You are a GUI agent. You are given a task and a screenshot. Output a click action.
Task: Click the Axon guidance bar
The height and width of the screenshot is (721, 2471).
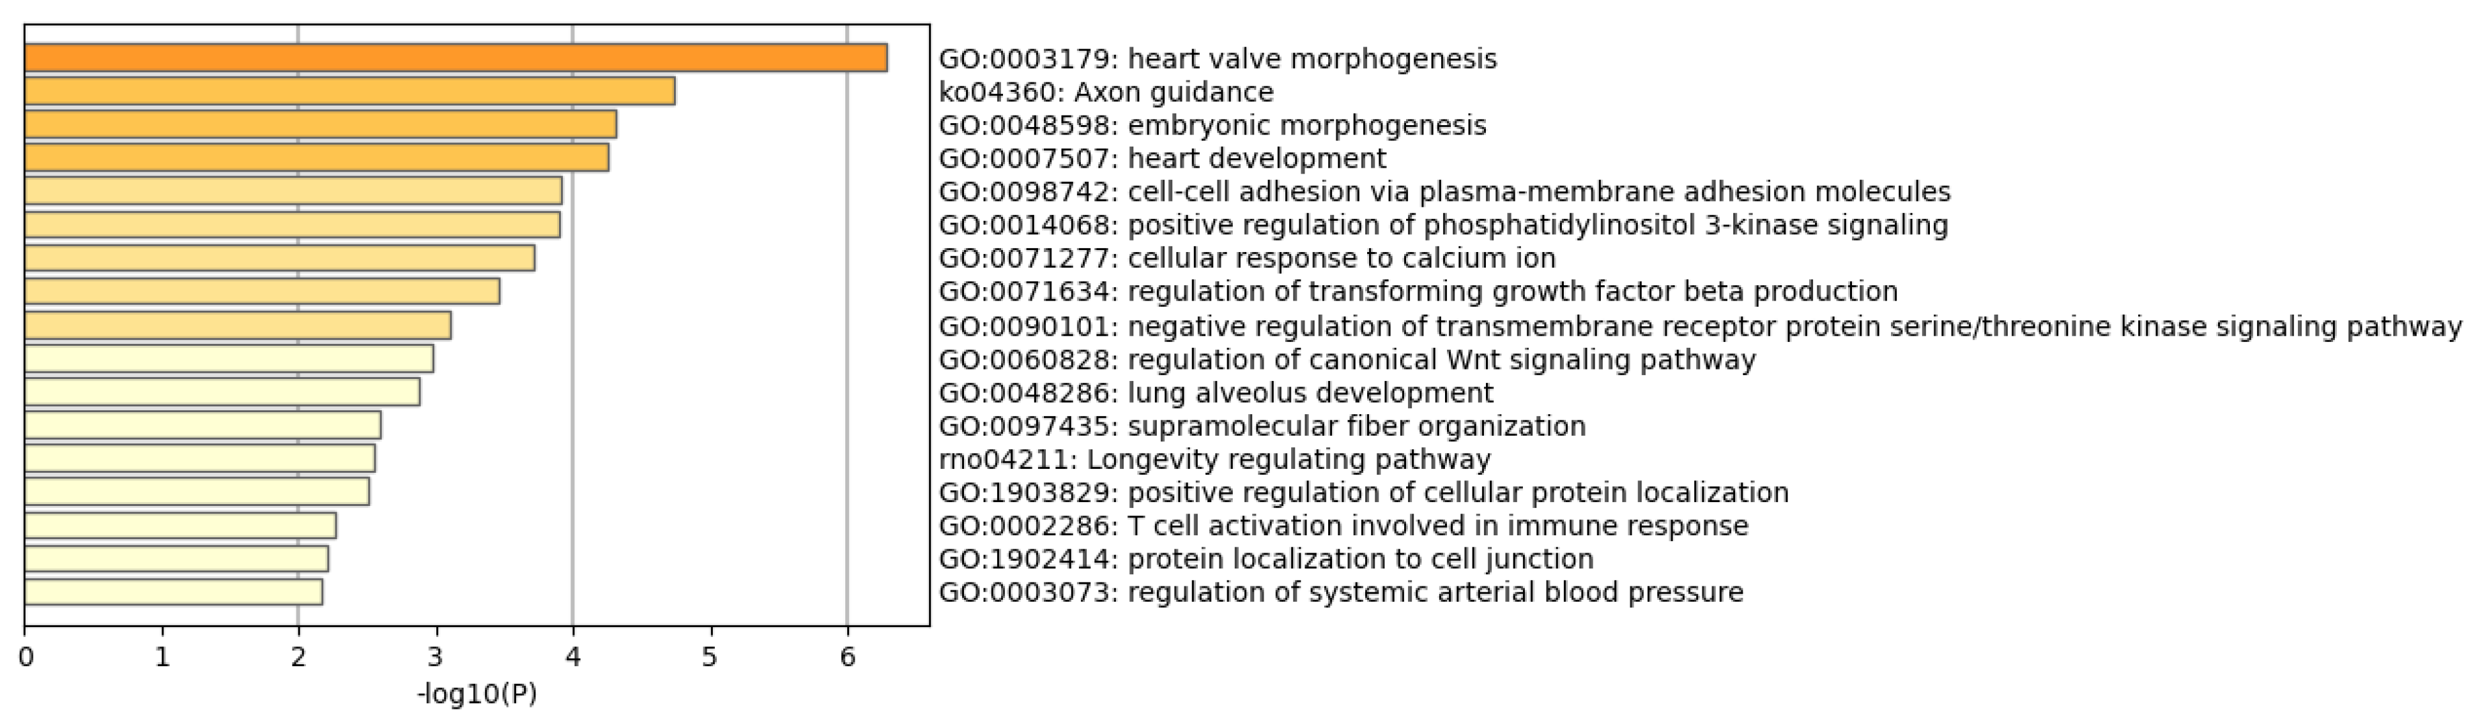(x=349, y=92)
